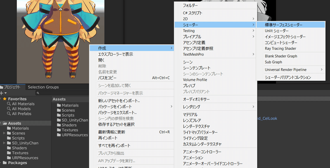Screen dimensions: 330x168
Task: Select ライティング設定 entry
Action: click(215, 138)
